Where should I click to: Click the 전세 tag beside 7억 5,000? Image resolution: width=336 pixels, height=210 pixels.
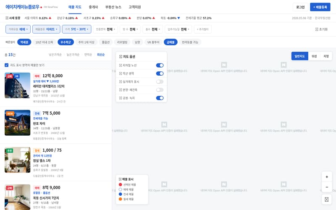coord(37,113)
